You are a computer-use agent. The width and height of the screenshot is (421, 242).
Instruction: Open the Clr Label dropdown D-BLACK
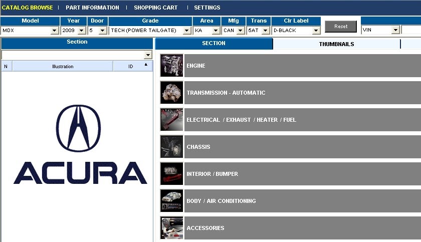point(296,31)
